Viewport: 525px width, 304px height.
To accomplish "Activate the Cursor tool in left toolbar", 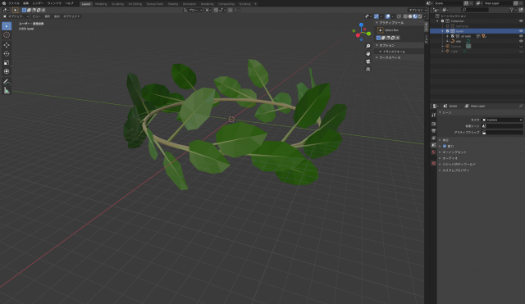I will coord(7,34).
